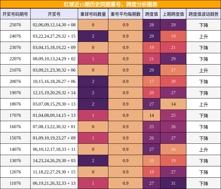Click the 重号平均每期数 column header

pyautogui.click(x=125, y=14)
